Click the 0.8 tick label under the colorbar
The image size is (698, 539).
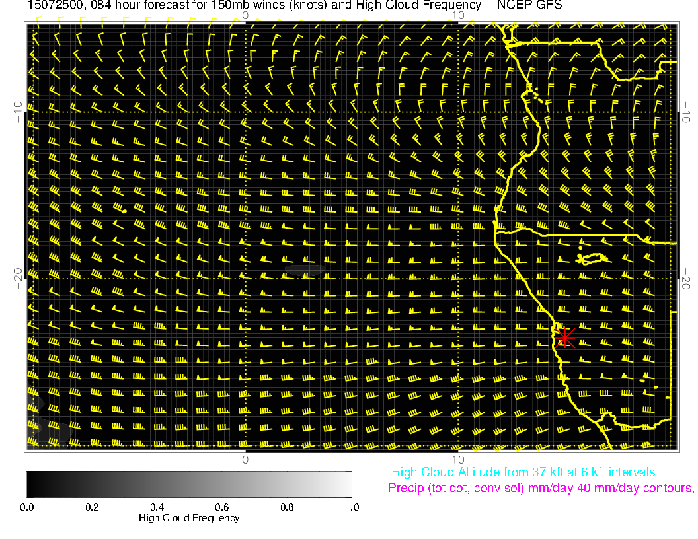287,507
